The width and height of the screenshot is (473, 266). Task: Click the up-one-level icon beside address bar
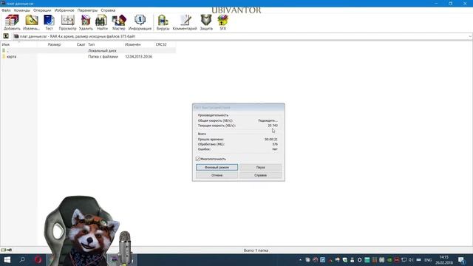click(6, 36)
